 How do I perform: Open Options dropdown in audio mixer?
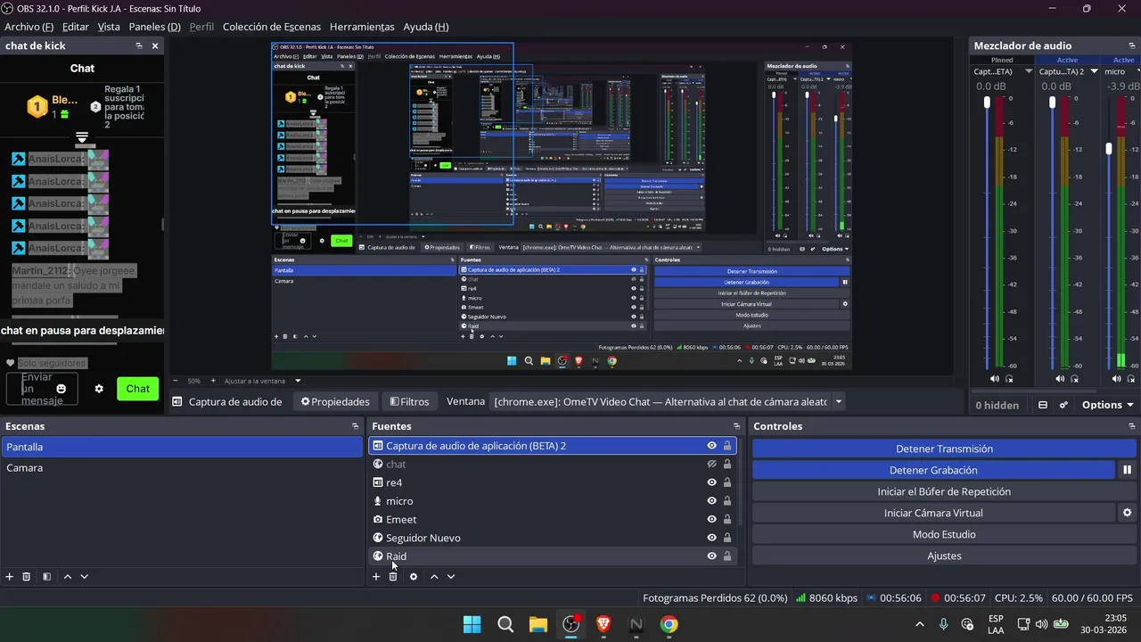(1108, 405)
